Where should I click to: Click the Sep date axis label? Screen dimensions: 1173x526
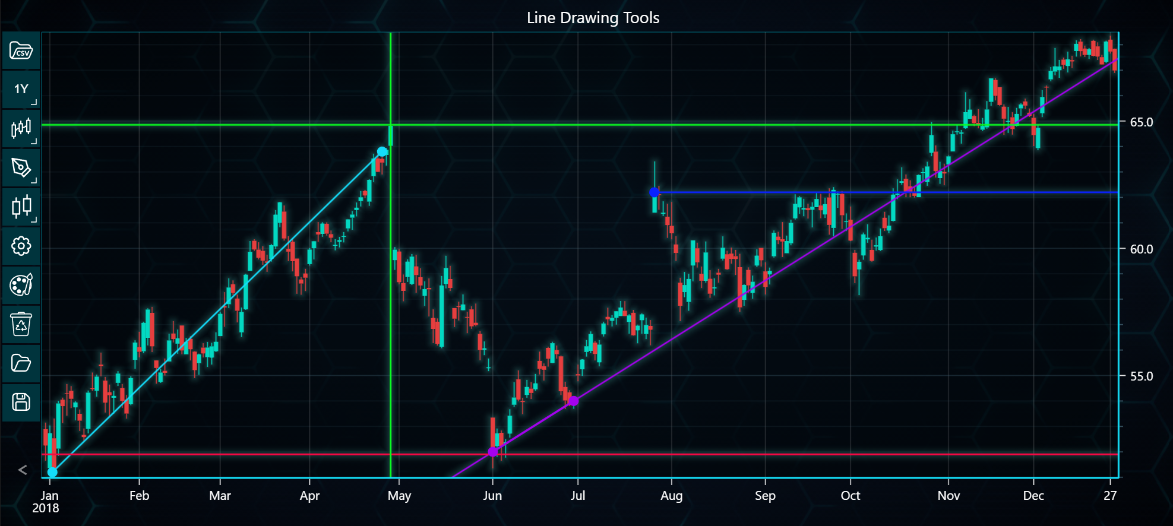point(765,496)
